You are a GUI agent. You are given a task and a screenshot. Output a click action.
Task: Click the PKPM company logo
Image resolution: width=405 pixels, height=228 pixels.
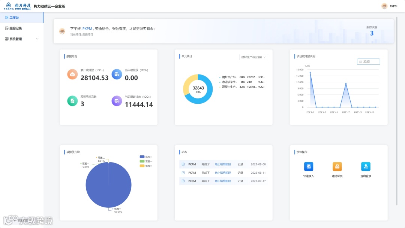tap(17, 6)
